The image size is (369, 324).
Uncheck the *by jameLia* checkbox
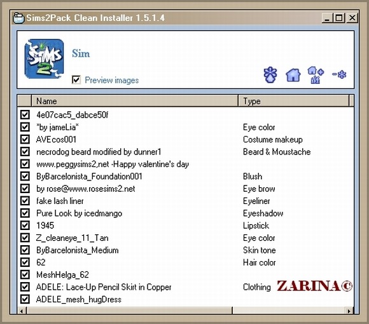tap(25, 127)
